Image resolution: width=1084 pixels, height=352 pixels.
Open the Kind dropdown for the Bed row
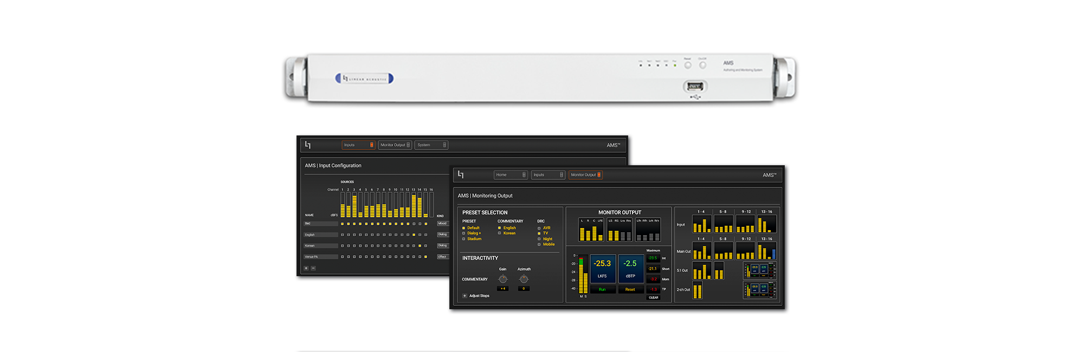(x=443, y=223)
